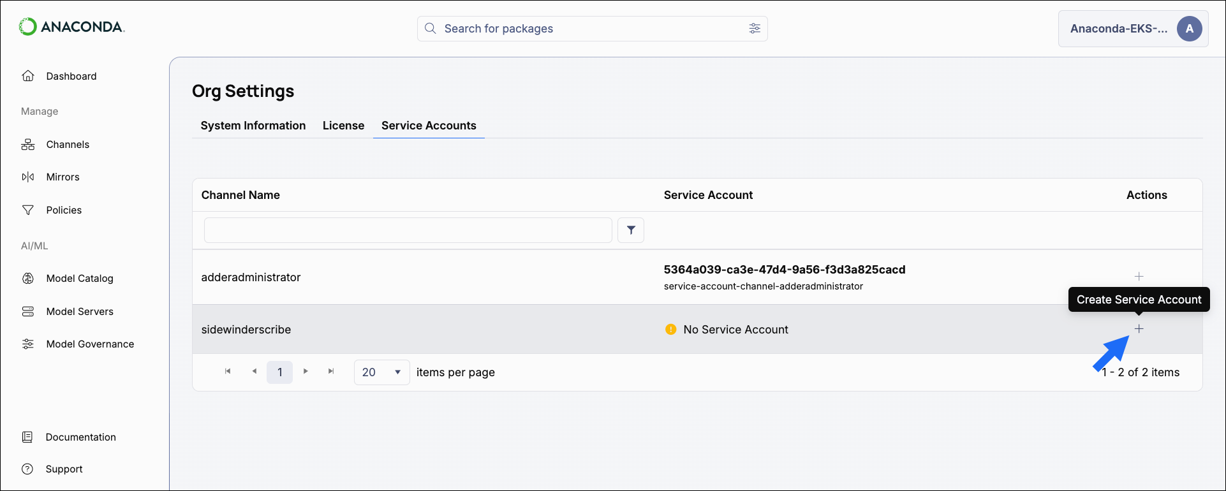The height and width of the screenshot is (491, 1226).
Task: Click service-account-channel-adderadministrator text
Action: click(764, 286)
